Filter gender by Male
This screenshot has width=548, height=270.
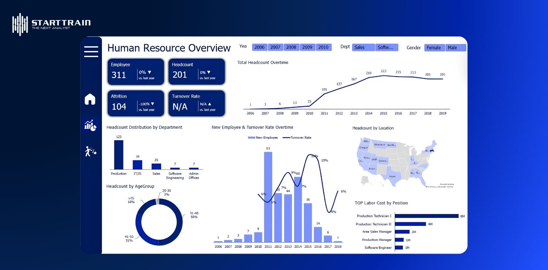(456, 48)
